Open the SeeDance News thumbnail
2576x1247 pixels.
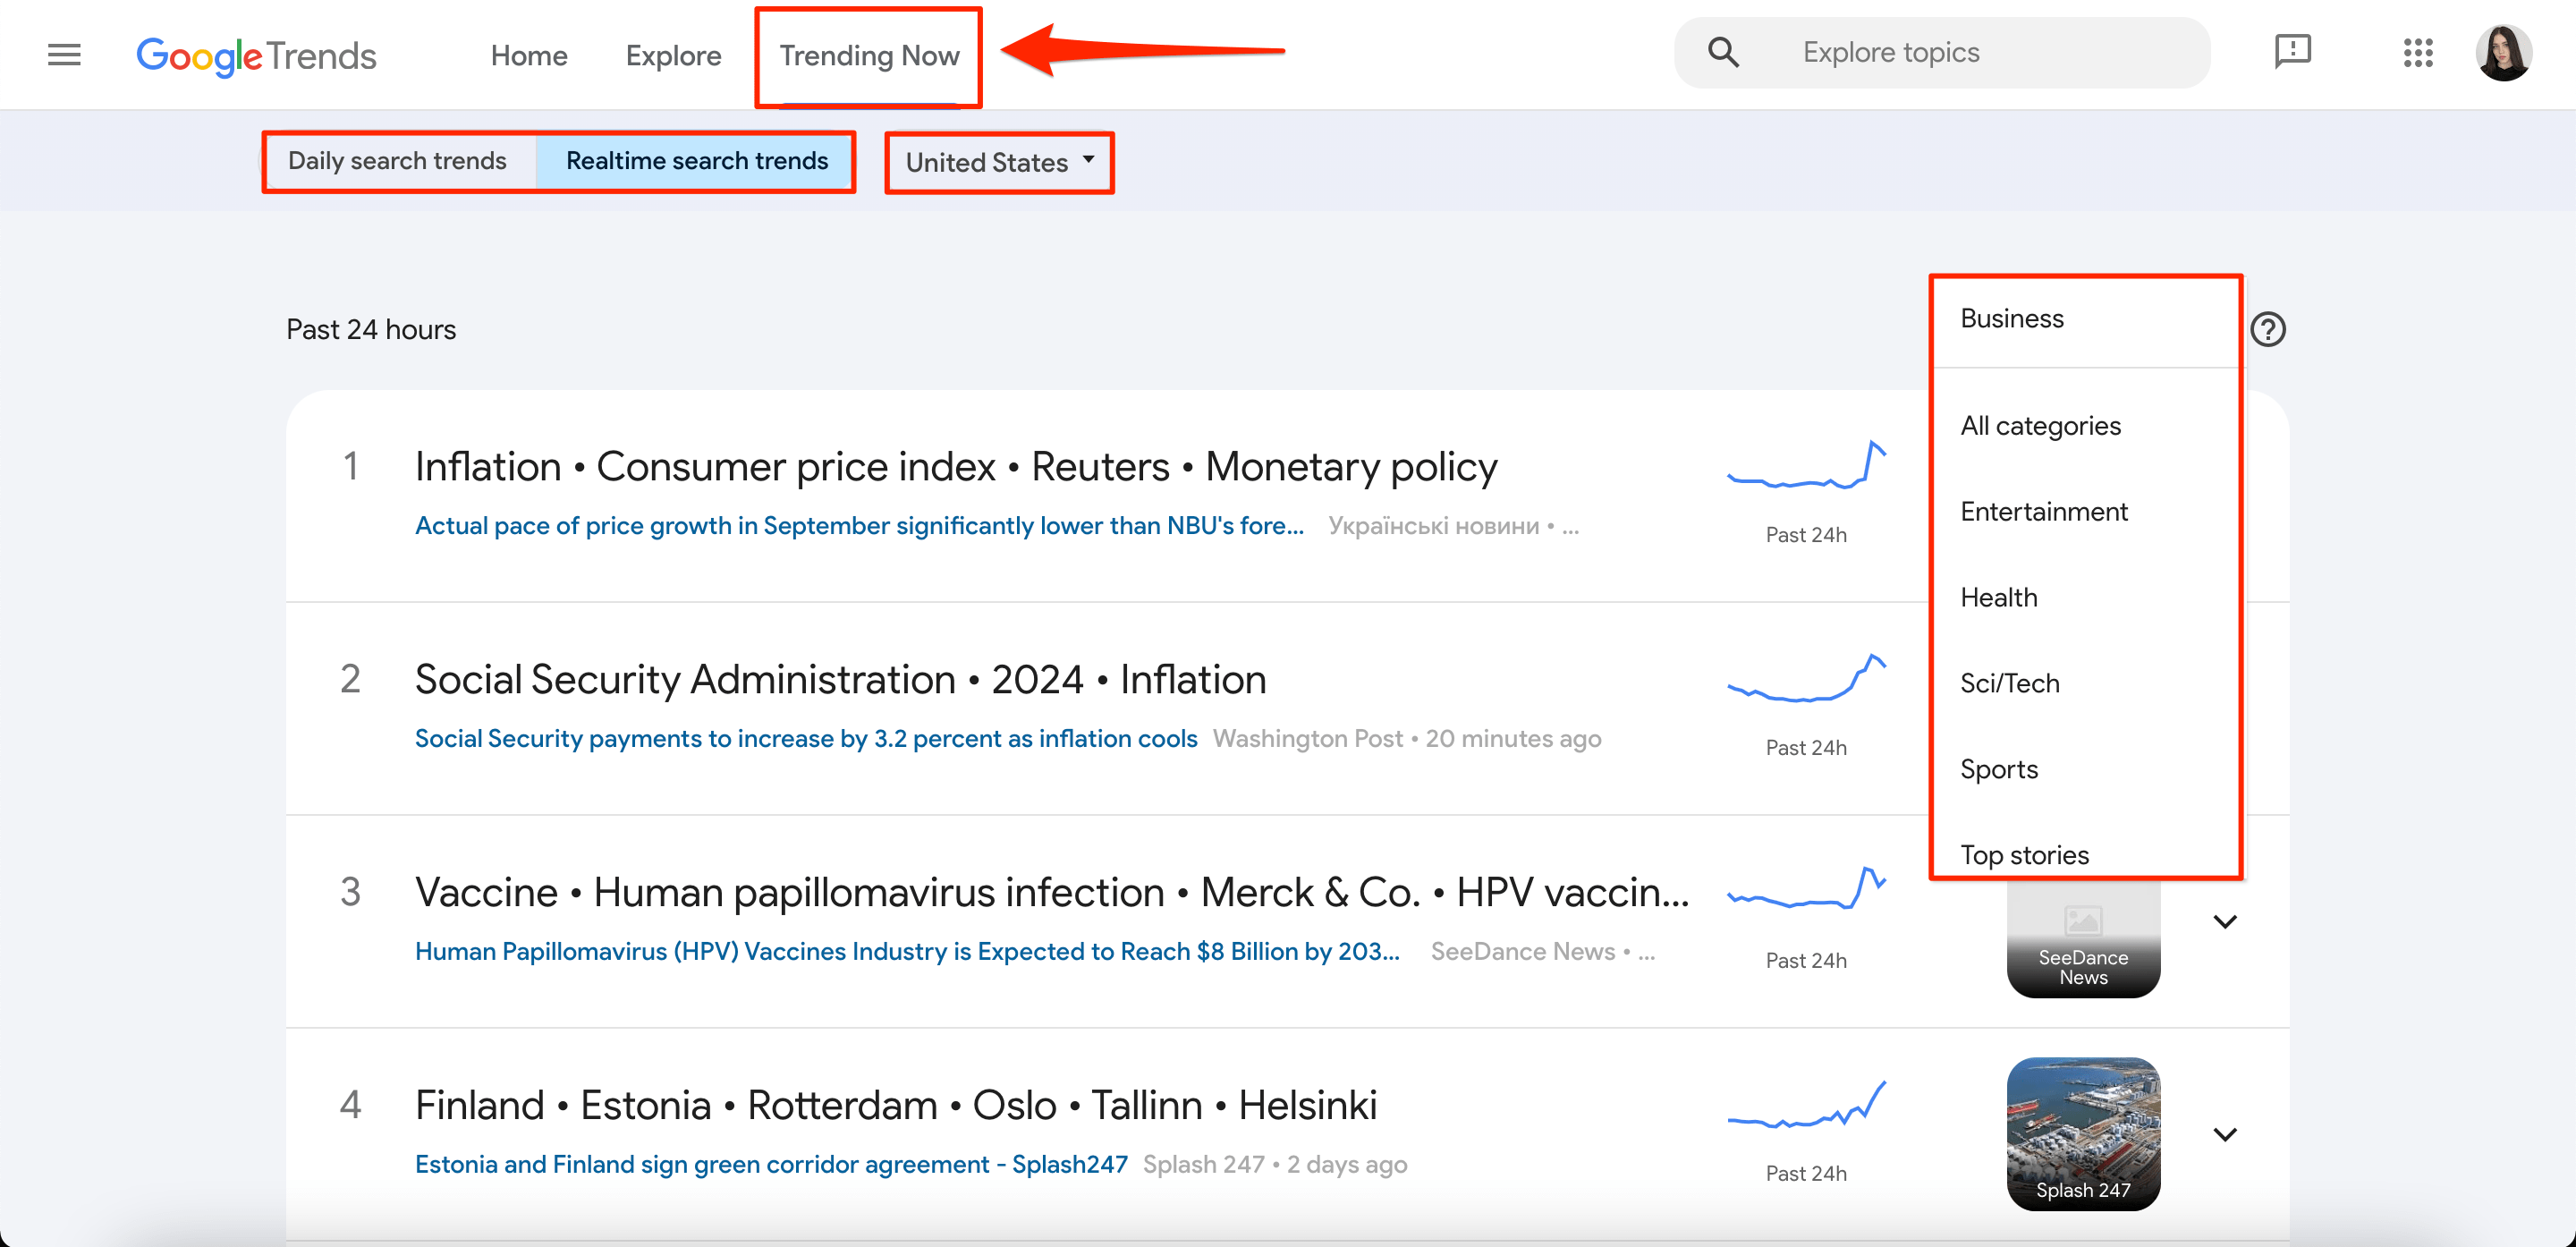tap(2083, 938)
